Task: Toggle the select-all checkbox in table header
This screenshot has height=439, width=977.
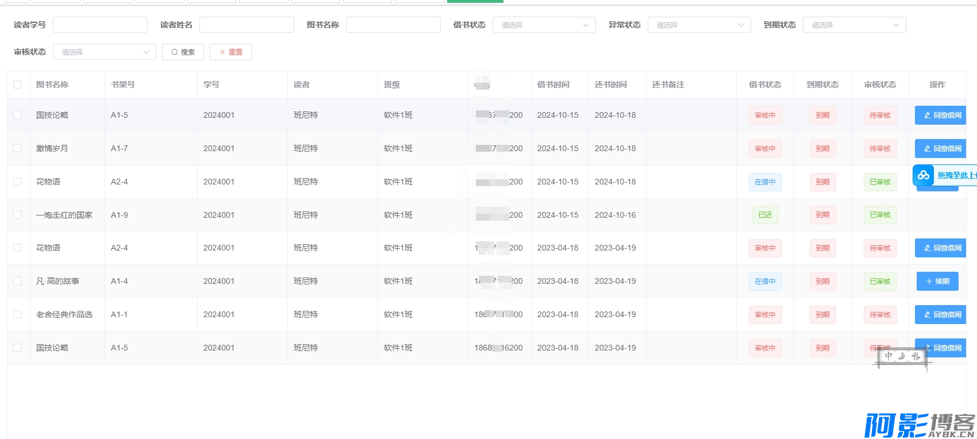Action: [17, 84]
